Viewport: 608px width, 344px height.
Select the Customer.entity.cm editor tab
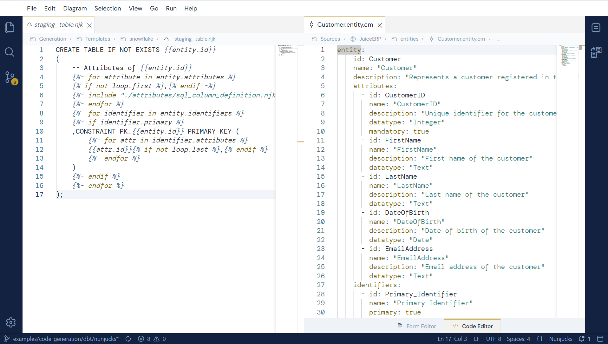tap(345, 24)
